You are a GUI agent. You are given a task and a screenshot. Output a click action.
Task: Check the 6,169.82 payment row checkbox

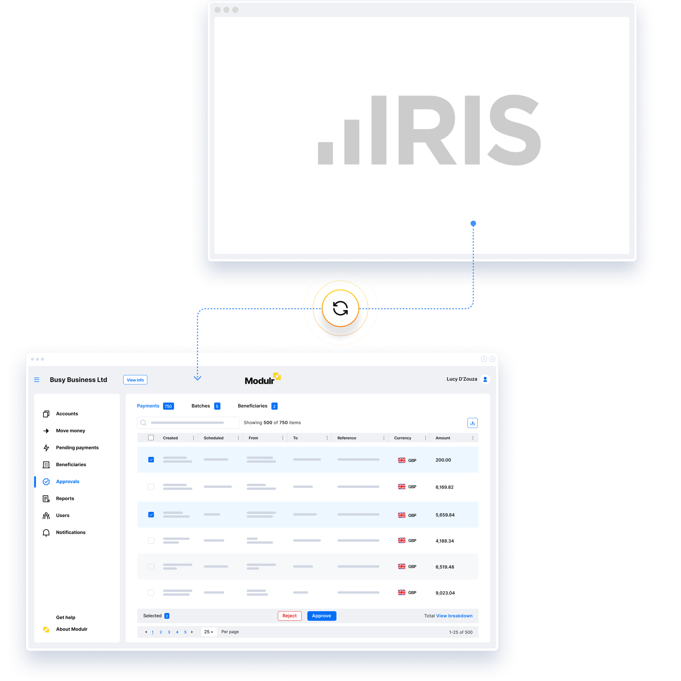click(x=151, y=487)
